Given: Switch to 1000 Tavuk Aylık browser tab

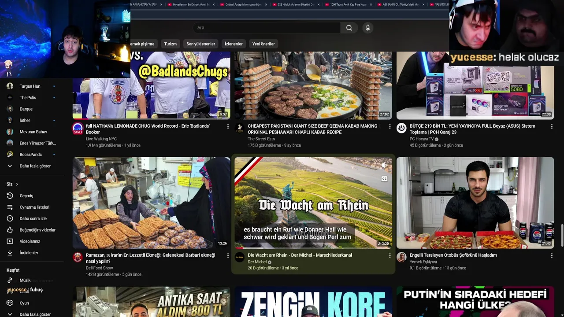Looking at the screenshot, I should point(348,4).
